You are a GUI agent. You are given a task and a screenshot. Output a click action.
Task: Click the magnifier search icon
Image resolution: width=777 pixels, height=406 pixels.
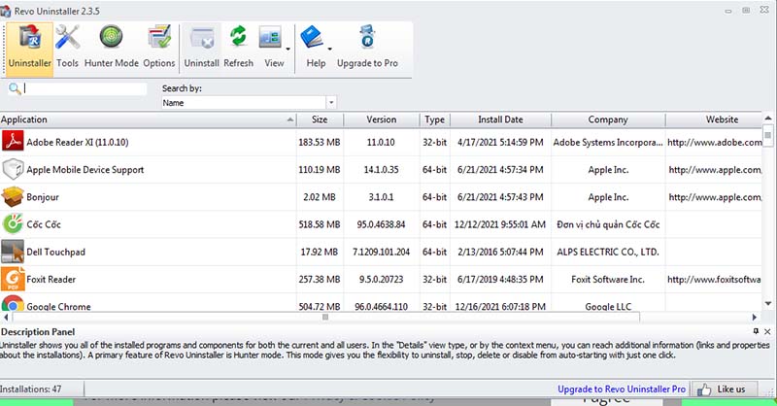[15, 88]
